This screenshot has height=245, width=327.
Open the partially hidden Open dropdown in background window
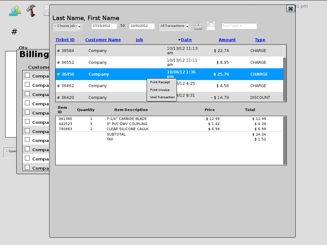10,152
